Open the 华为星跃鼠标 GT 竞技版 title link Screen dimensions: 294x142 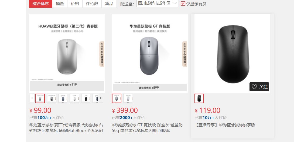(x=147, y=128)
